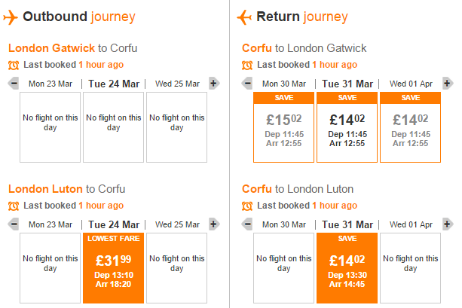
Task: Click the alarm clock icon beside Gatwick last booked
Action: click(14, 65)
